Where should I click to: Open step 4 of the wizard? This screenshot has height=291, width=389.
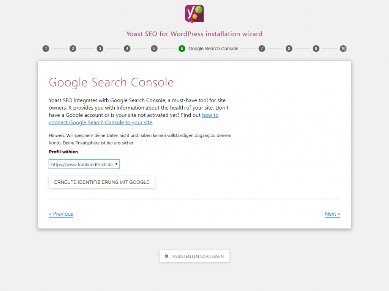pos(127,49)
